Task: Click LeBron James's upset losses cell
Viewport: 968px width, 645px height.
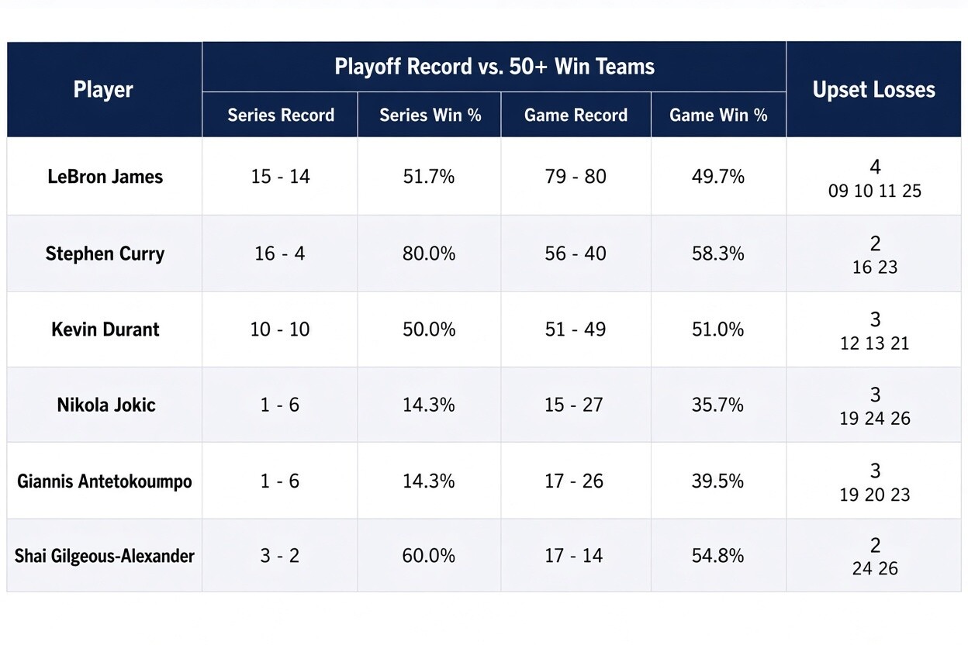Action: [873, 177]
